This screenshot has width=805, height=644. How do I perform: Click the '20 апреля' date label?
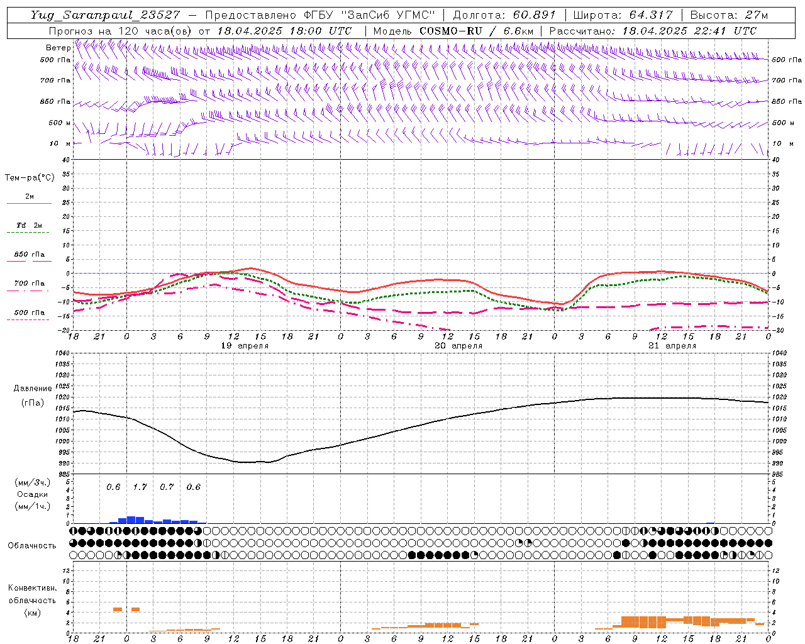click(x=458, y=346)
